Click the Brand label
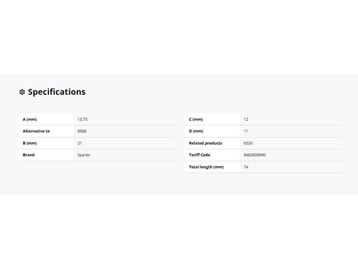This screenshot has width=358, height=269. point(28,155)
